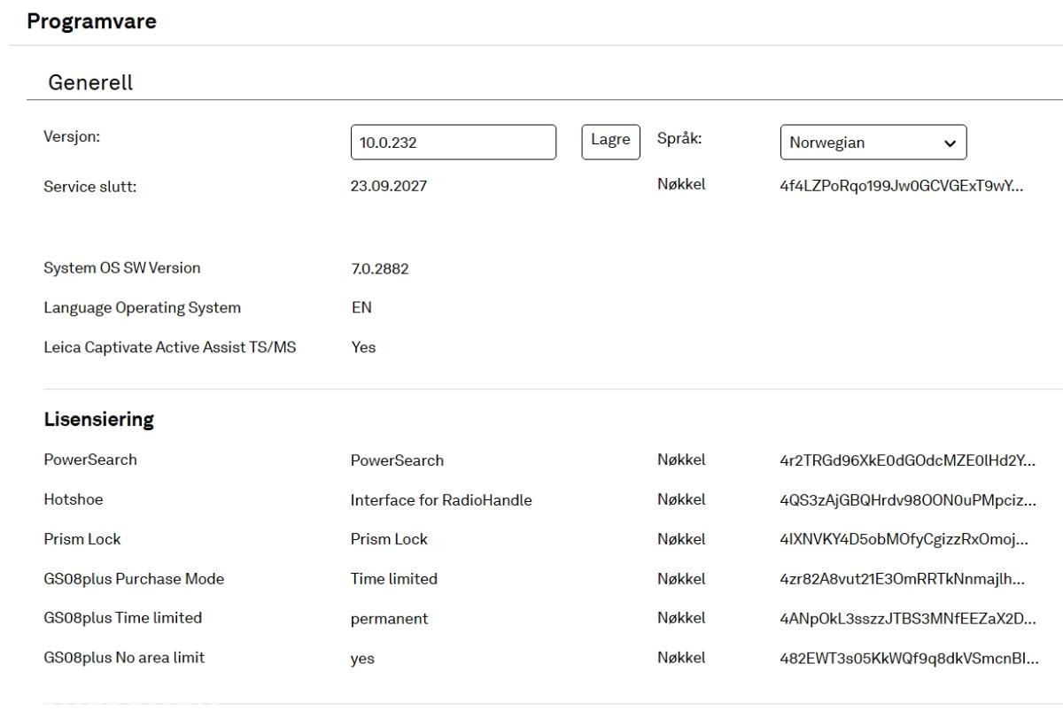1063x718 pixels.
Task: Click the Interface for RadioHandle value
Action: coord(441,500)
